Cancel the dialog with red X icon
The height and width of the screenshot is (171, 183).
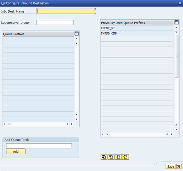click(x=179, y=166)
